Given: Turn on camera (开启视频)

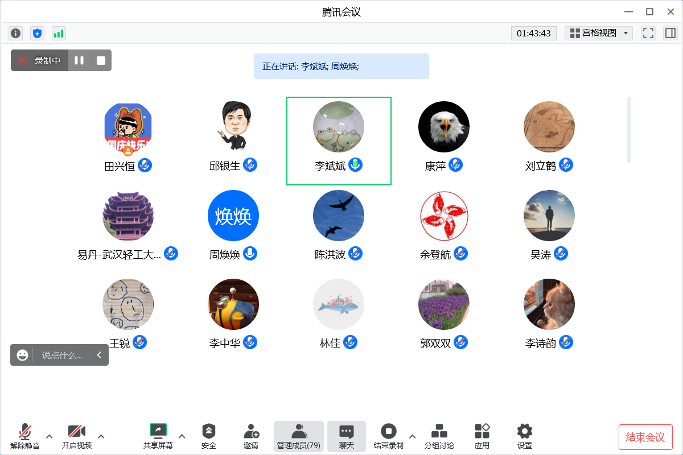Looking at the screenshot, I should 77,436.
